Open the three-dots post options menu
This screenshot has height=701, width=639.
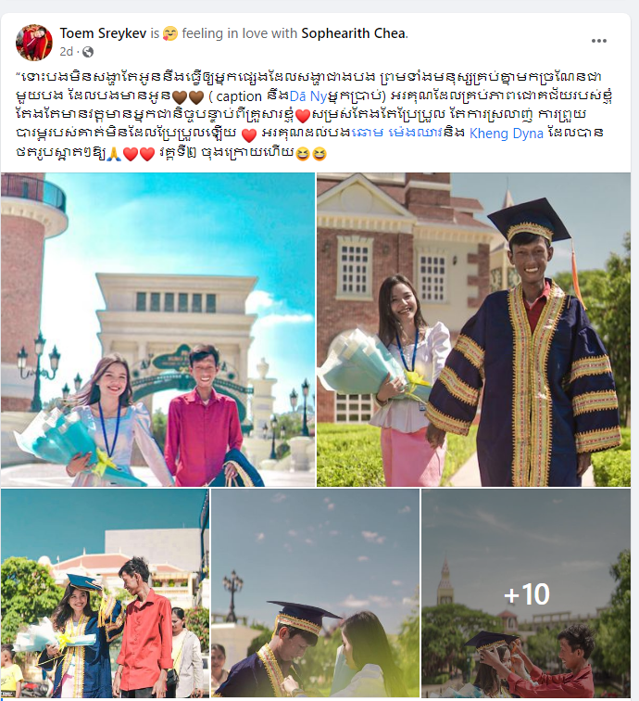[598, 41]
